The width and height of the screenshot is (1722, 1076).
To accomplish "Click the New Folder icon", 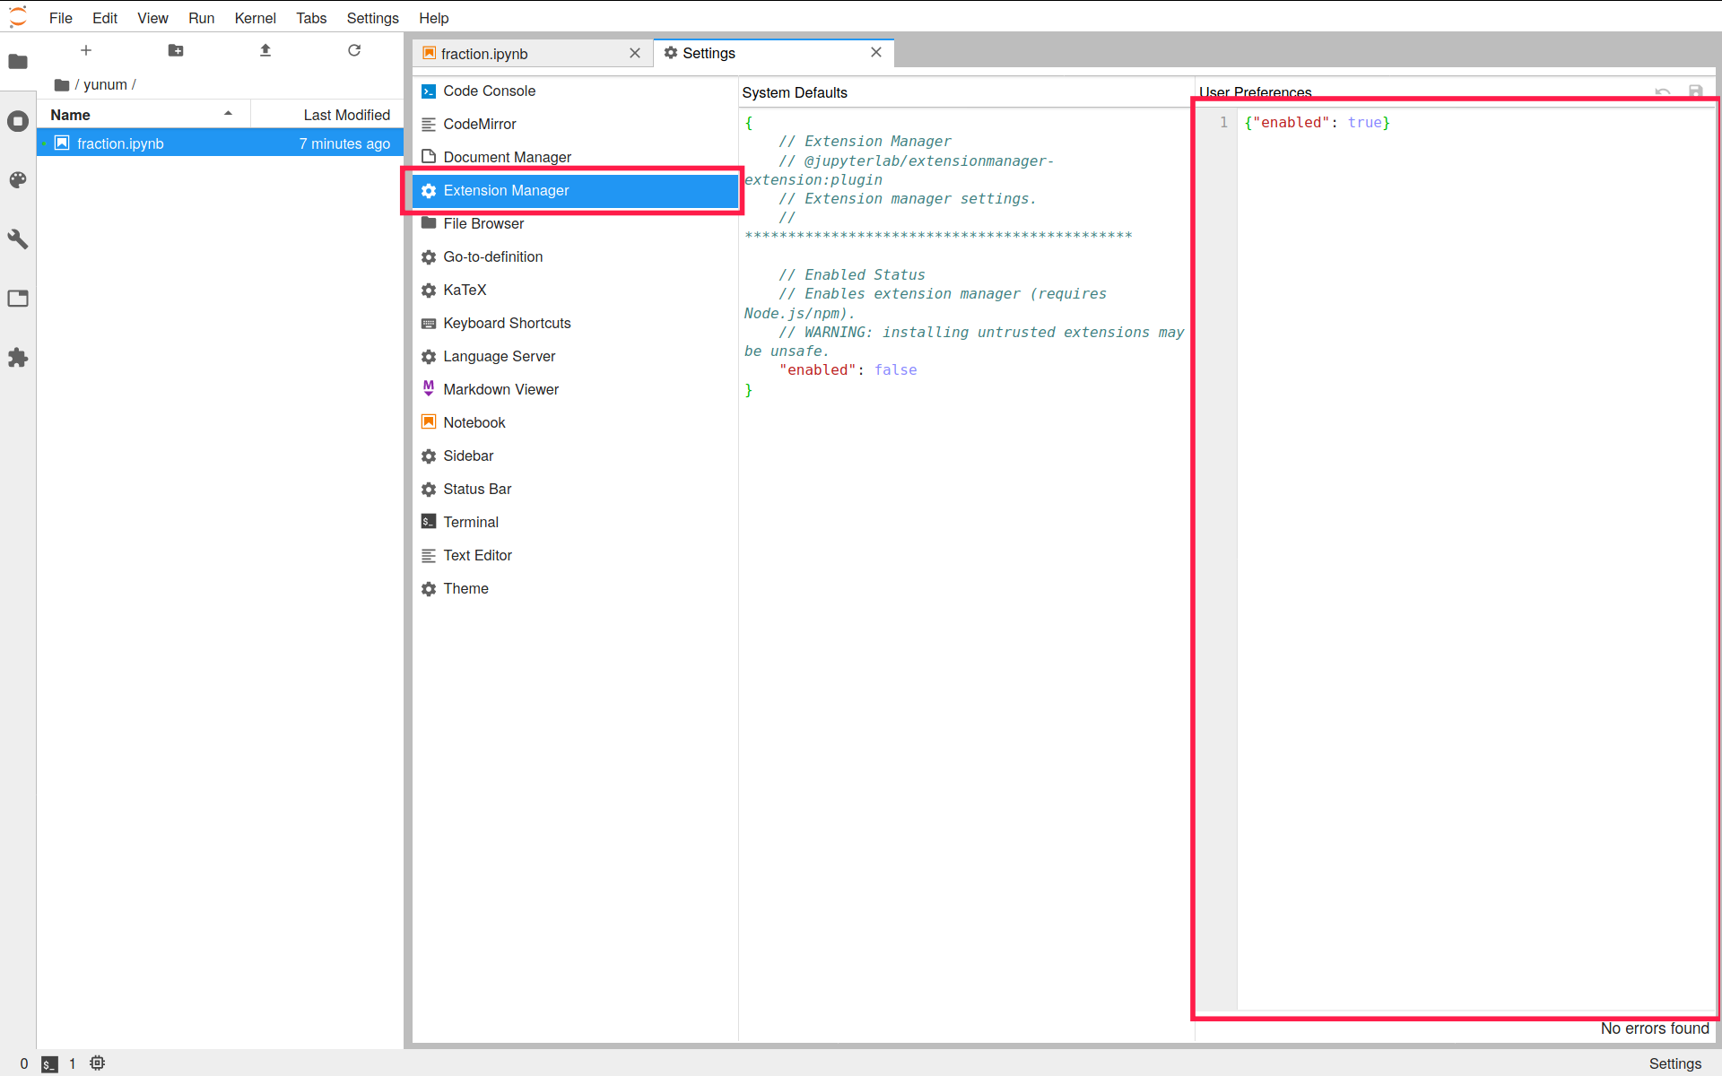I will click(x=176, y=50).
